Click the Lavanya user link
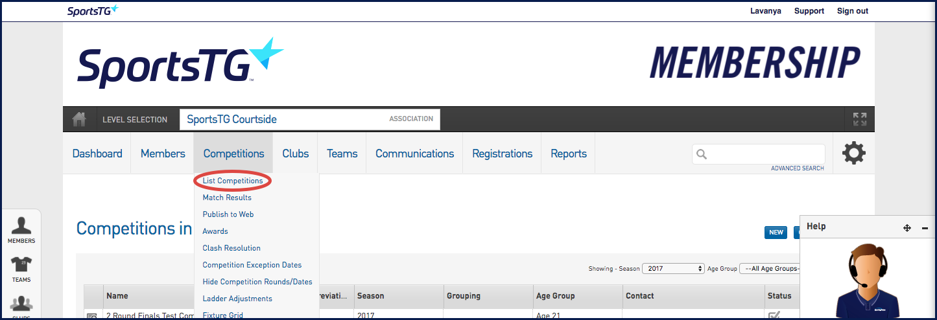This screenshot has width=937, height=320. coord(766,11)
